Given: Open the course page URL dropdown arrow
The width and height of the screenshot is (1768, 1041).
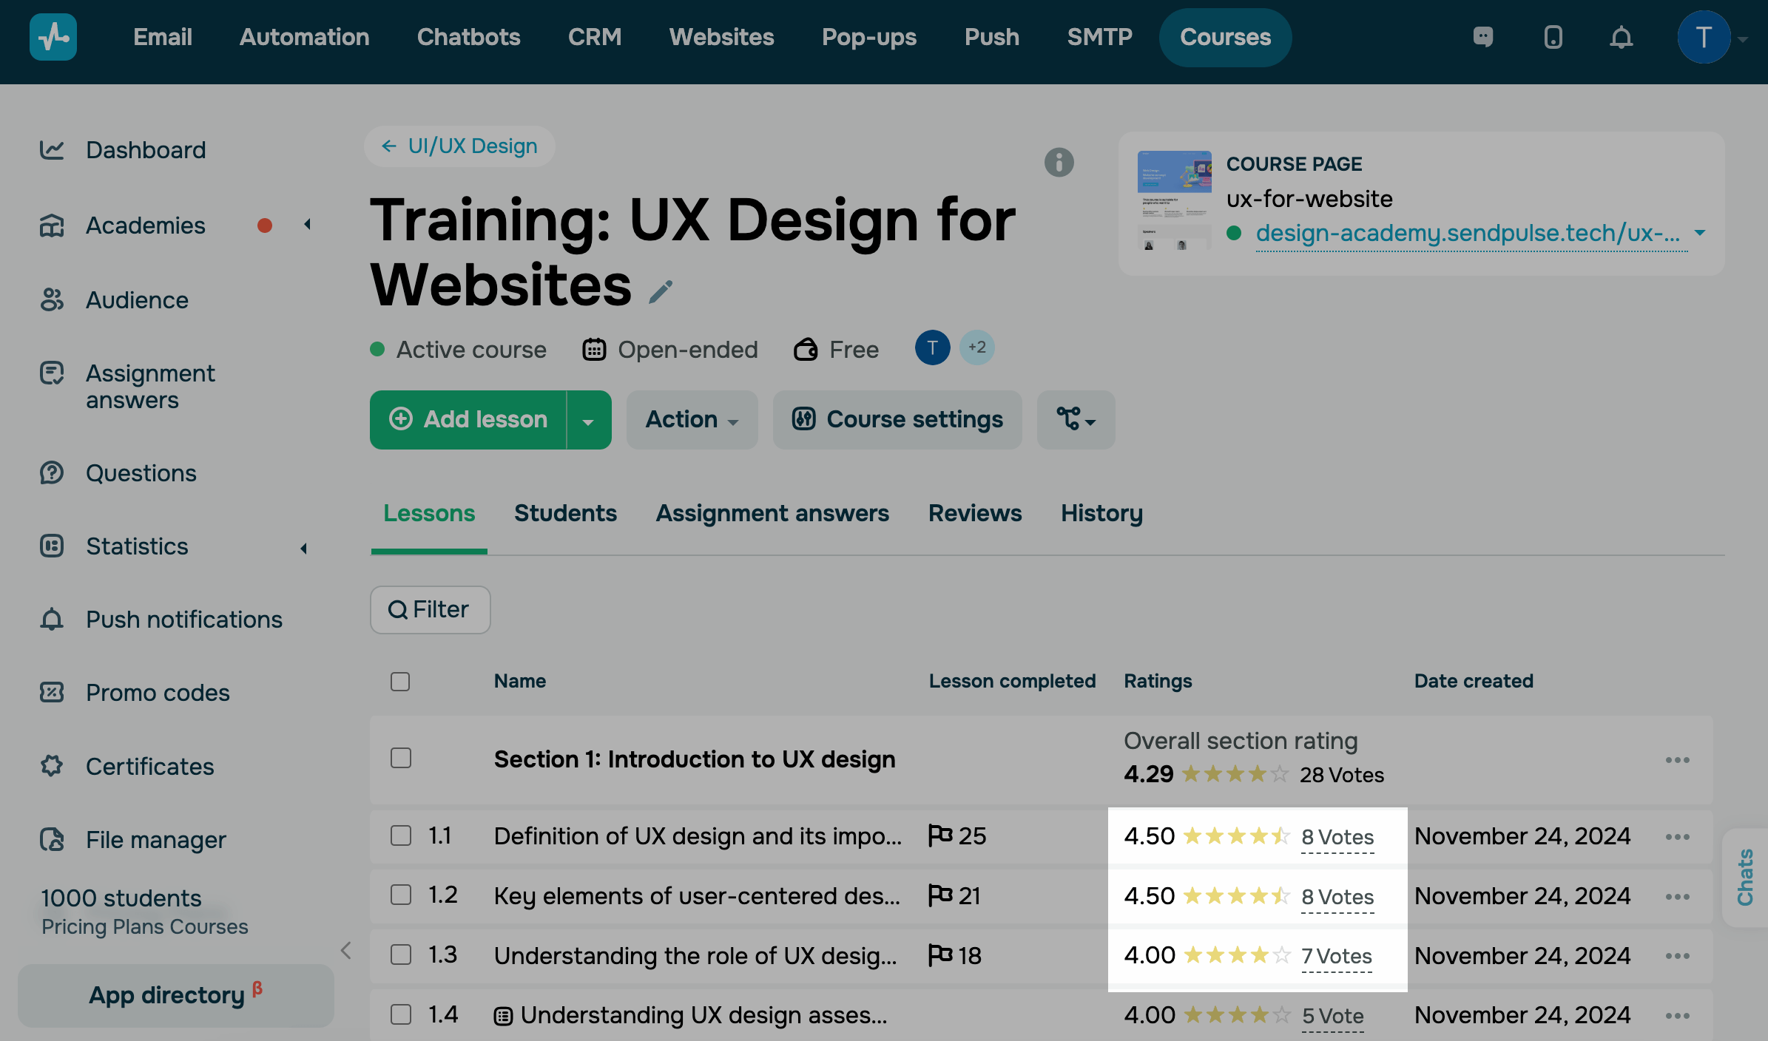Looking at the screenshot, I should (x=1701, y=233).
